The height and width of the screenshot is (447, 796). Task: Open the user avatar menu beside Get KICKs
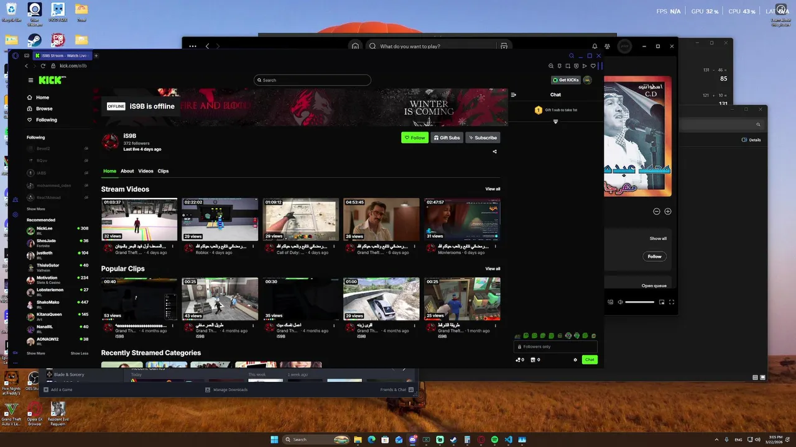point(587,80)
